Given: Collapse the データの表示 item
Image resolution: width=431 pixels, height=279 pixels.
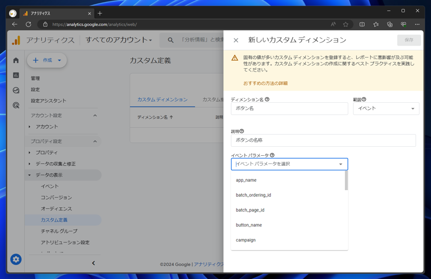Looking at the screenshot, I should pyautogui.click(x=30, y=175).
